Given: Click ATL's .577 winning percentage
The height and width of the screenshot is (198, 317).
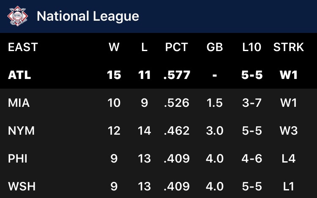Looking at the screenshot, I should click(x=176, y=75).
